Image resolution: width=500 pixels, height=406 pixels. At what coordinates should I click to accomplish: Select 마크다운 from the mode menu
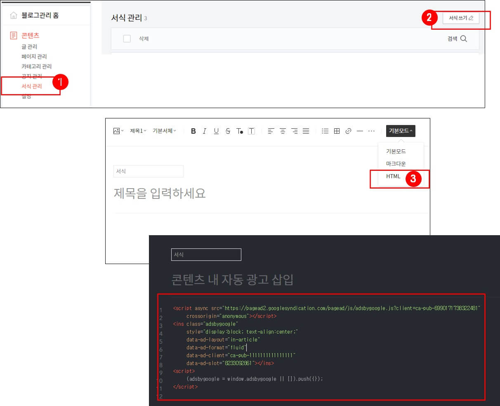[396, 164]
